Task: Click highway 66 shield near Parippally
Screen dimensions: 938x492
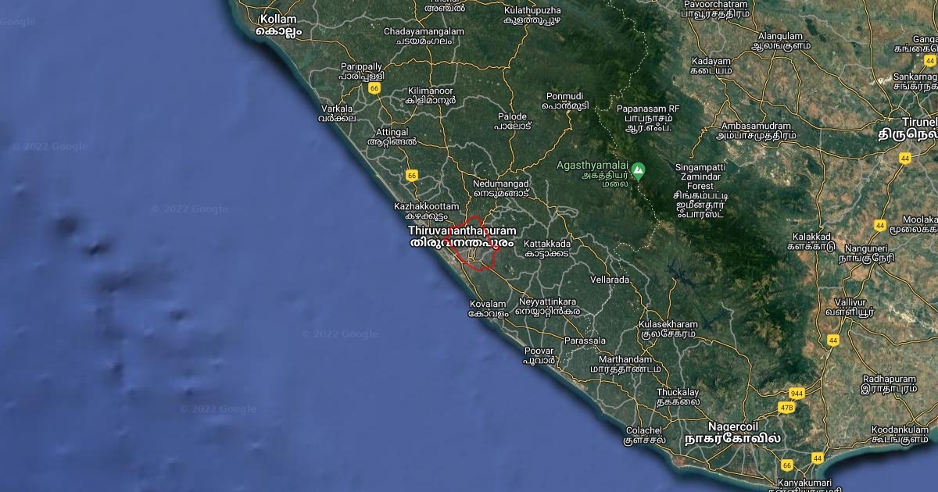Action: pos(374,88)
